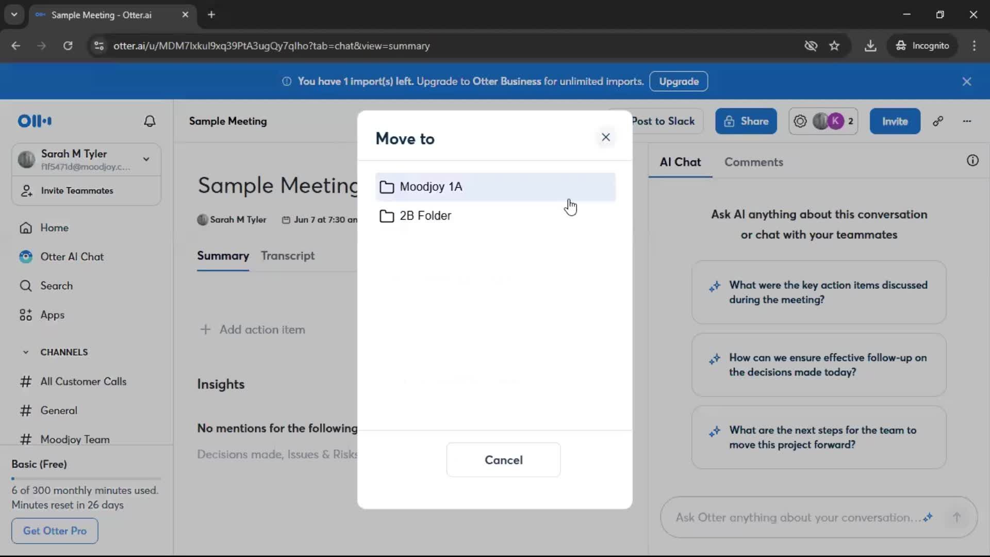Open Apps from sidebar
Viewport: 990px width, 557px height.
(x=52, y=315)
